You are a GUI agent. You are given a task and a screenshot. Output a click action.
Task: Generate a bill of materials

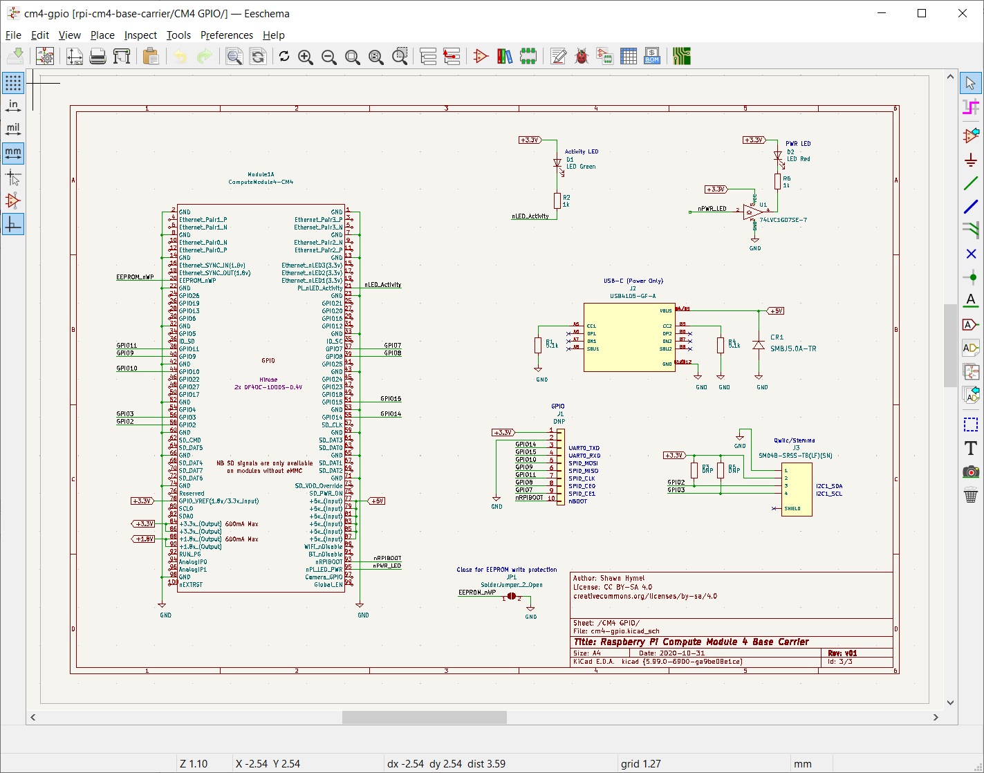pyautogui.click(x=651, y=56)
